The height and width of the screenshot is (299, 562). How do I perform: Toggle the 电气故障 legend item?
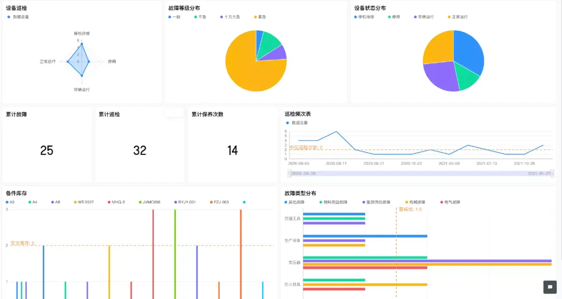450,202
